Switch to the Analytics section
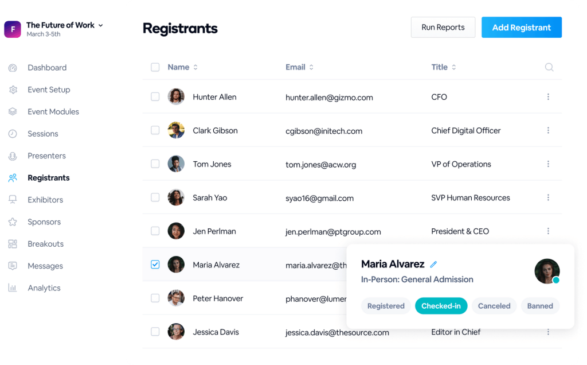 [45, 288]
